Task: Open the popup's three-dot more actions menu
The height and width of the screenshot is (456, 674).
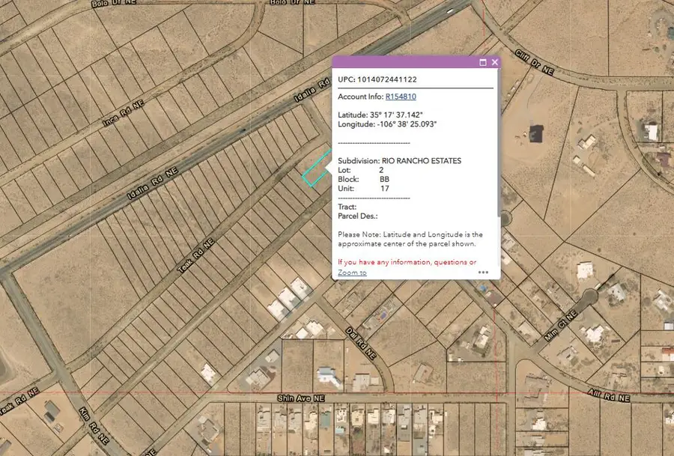Action: click(x=483, y=272)
